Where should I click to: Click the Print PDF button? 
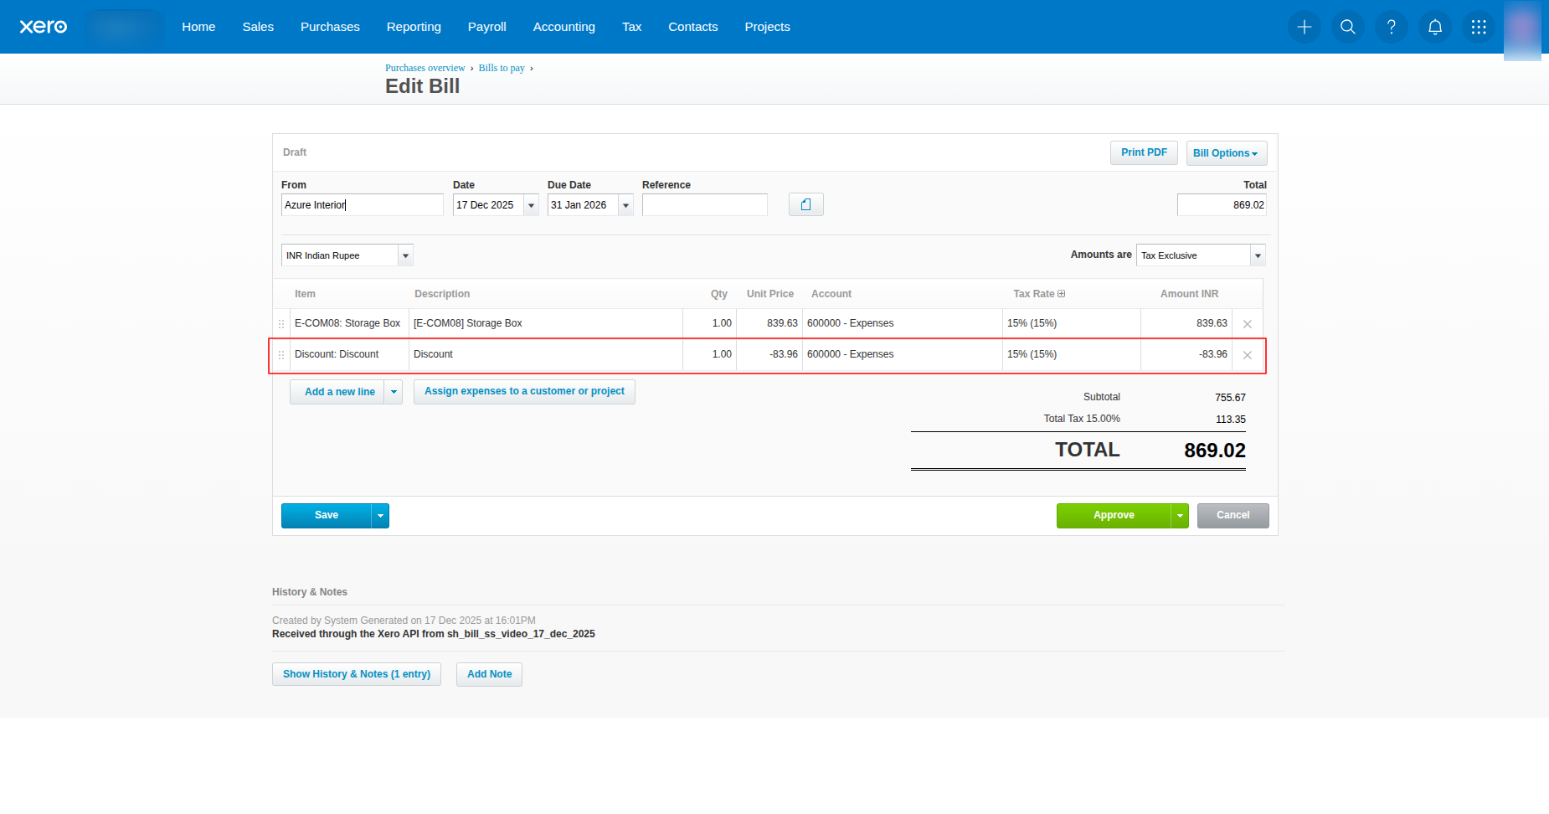pos(1143,152)
